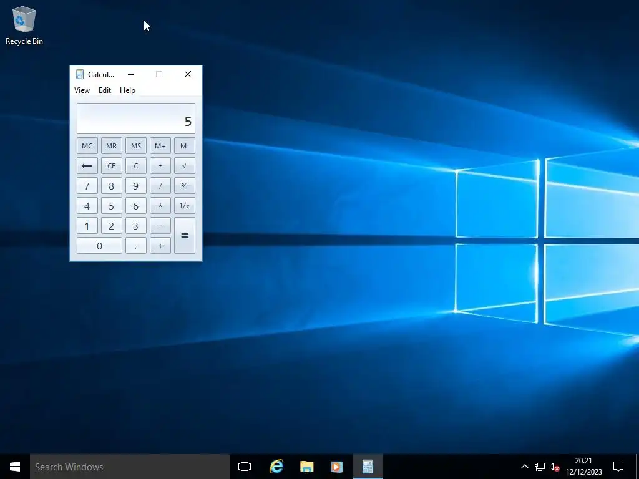Click the CE clear entry key

tap(112, 166)
